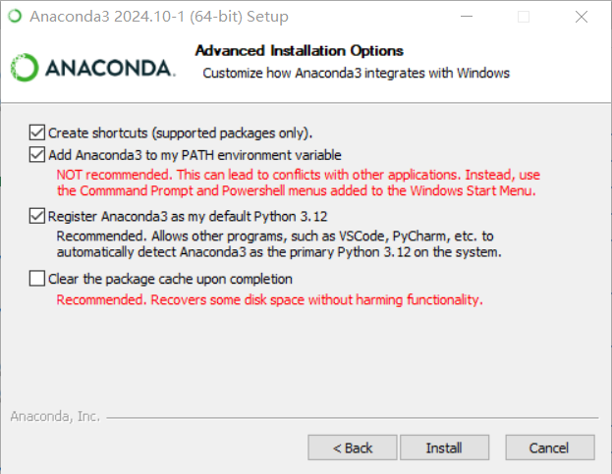Go back with the Back button
The height and width of the screenshot is (474, 612).
[x=353, y=448]
